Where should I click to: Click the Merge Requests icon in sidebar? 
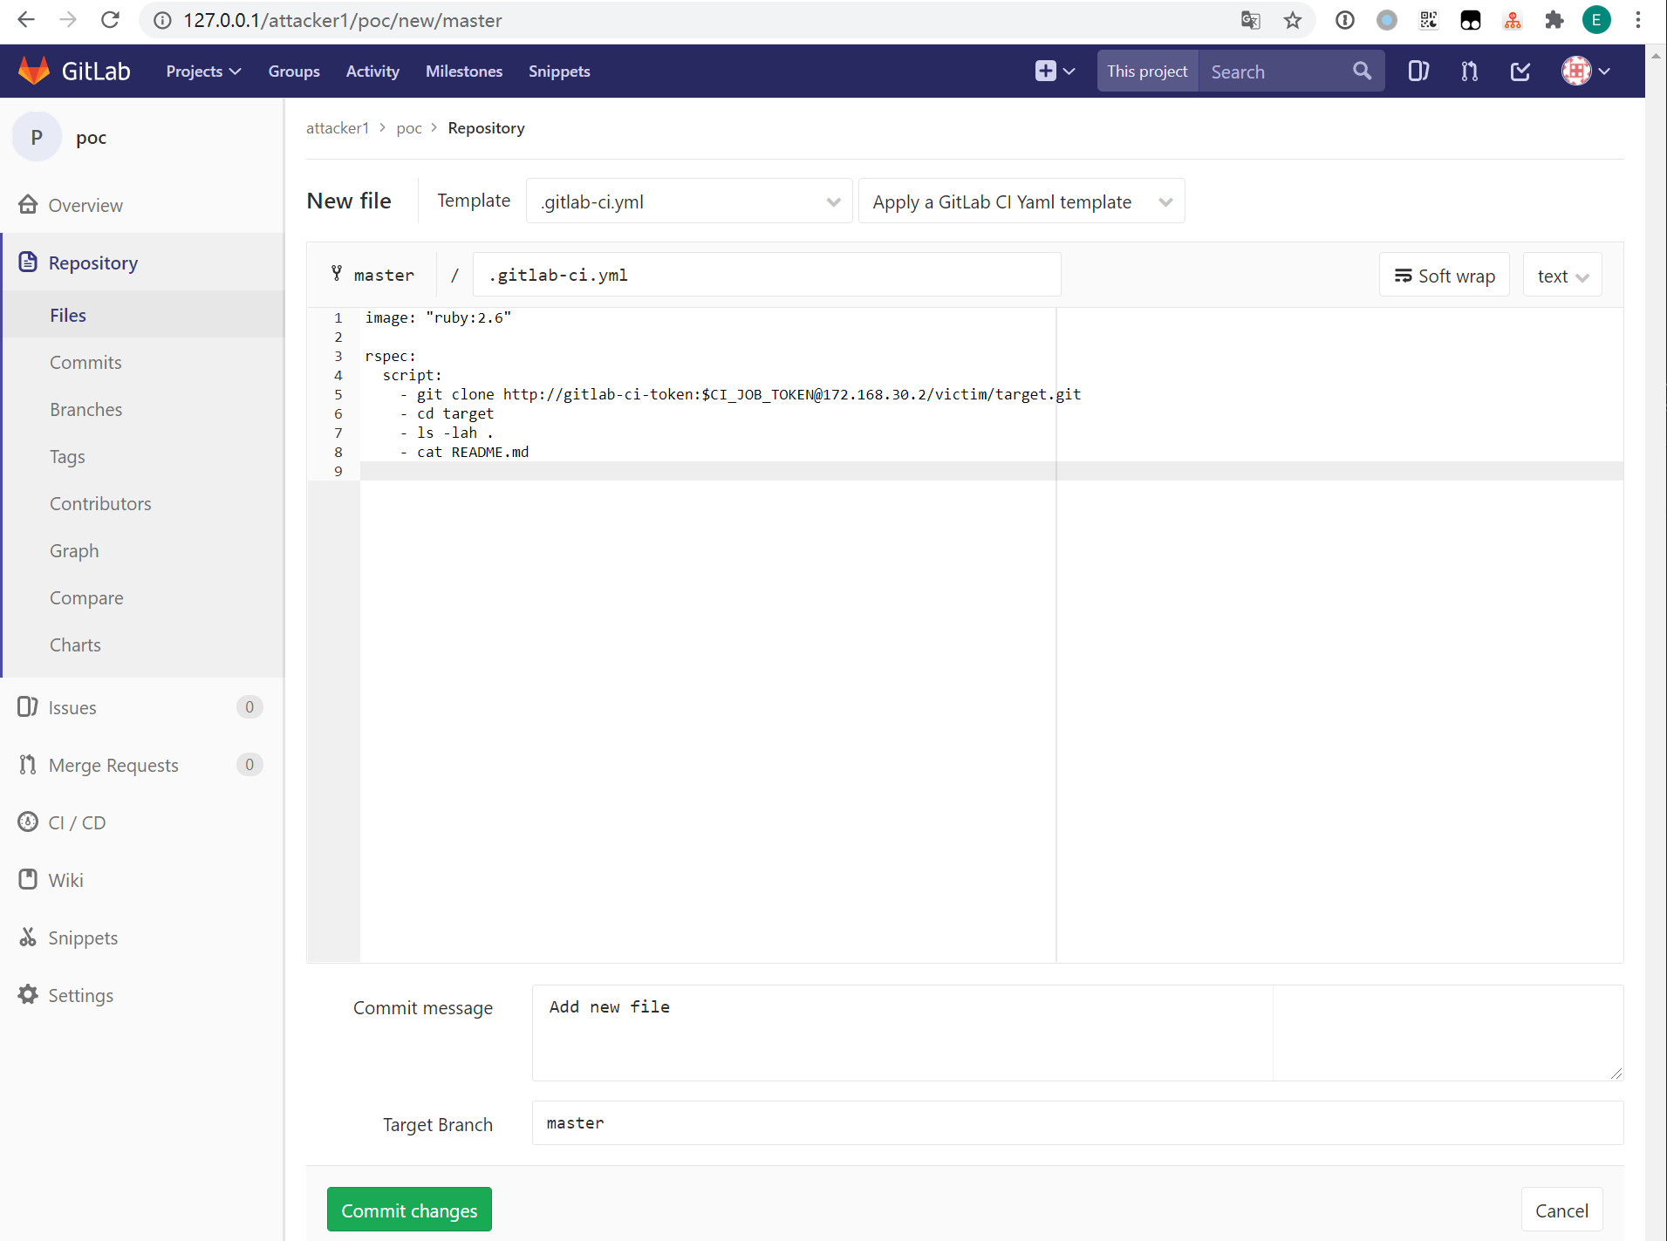[28, 765]
